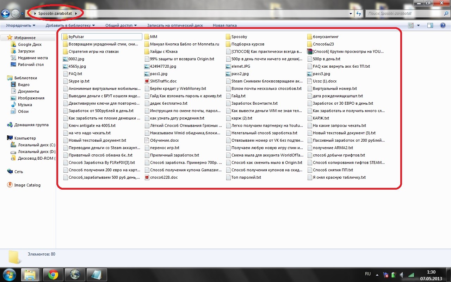Select the pass3.jpg image icon

(x=310, y=74)
